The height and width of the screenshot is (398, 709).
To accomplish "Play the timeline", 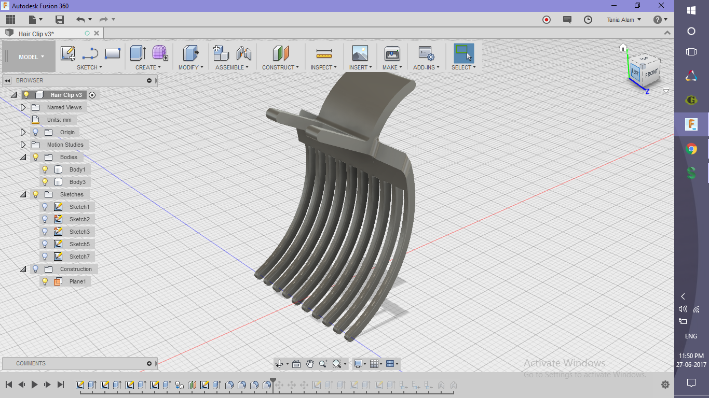I will (35, 385).
